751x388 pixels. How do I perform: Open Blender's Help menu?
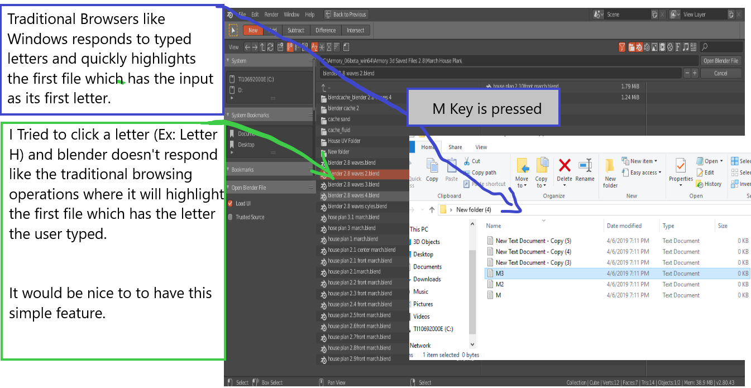click(310, 15)
